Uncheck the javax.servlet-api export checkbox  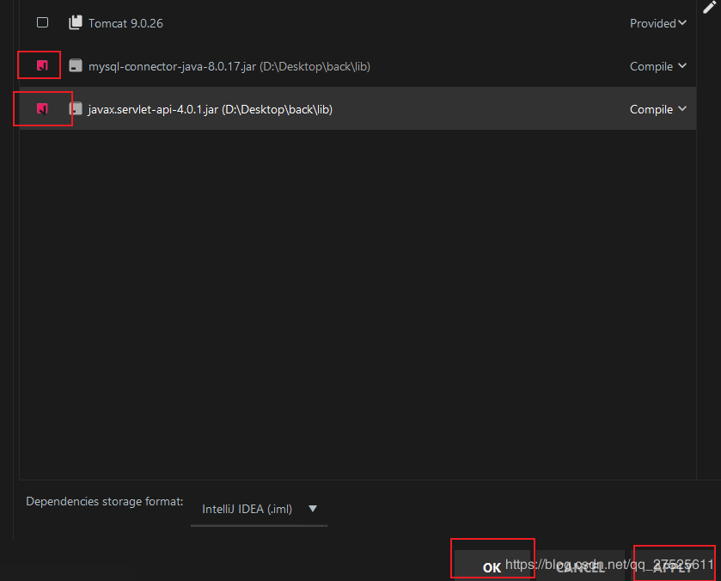tap(41, 108)
